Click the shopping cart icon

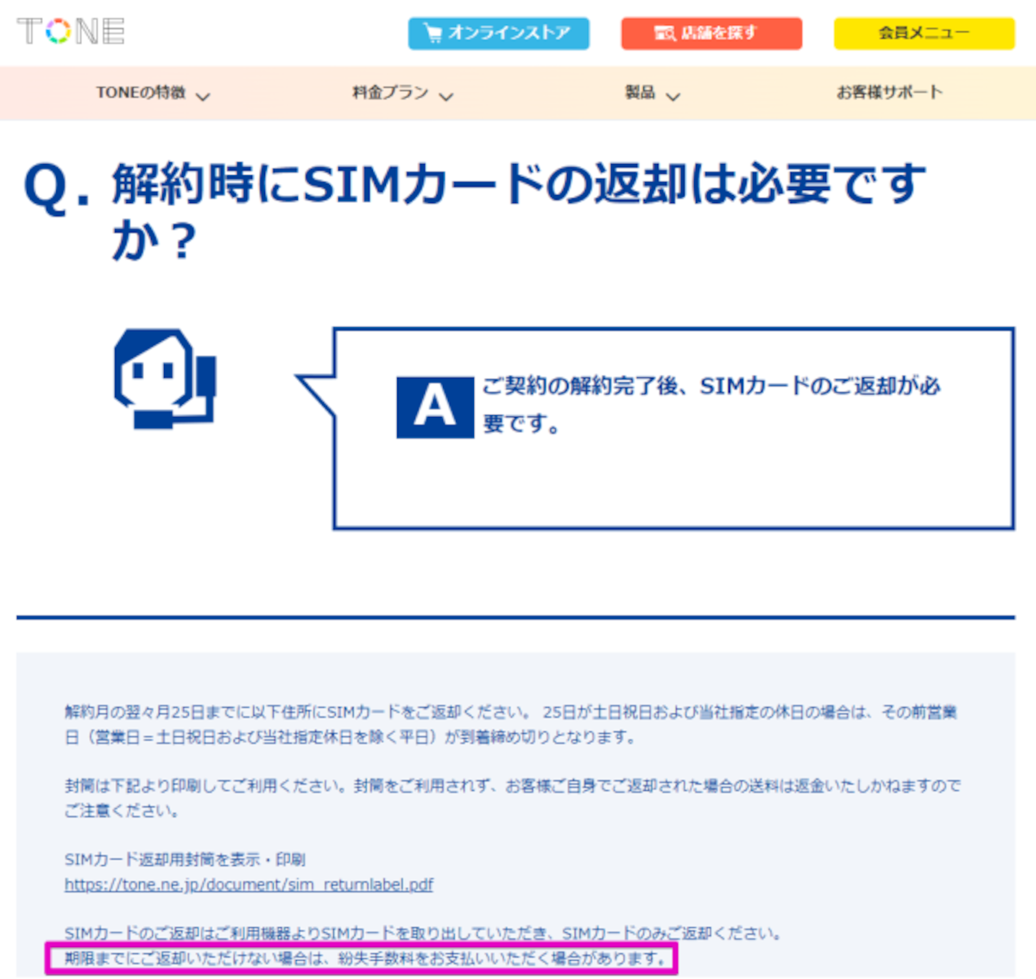click(434, 33)
